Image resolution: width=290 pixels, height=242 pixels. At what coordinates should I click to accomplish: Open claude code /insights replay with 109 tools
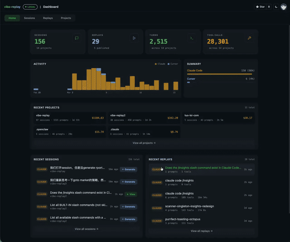click(202, 195)
